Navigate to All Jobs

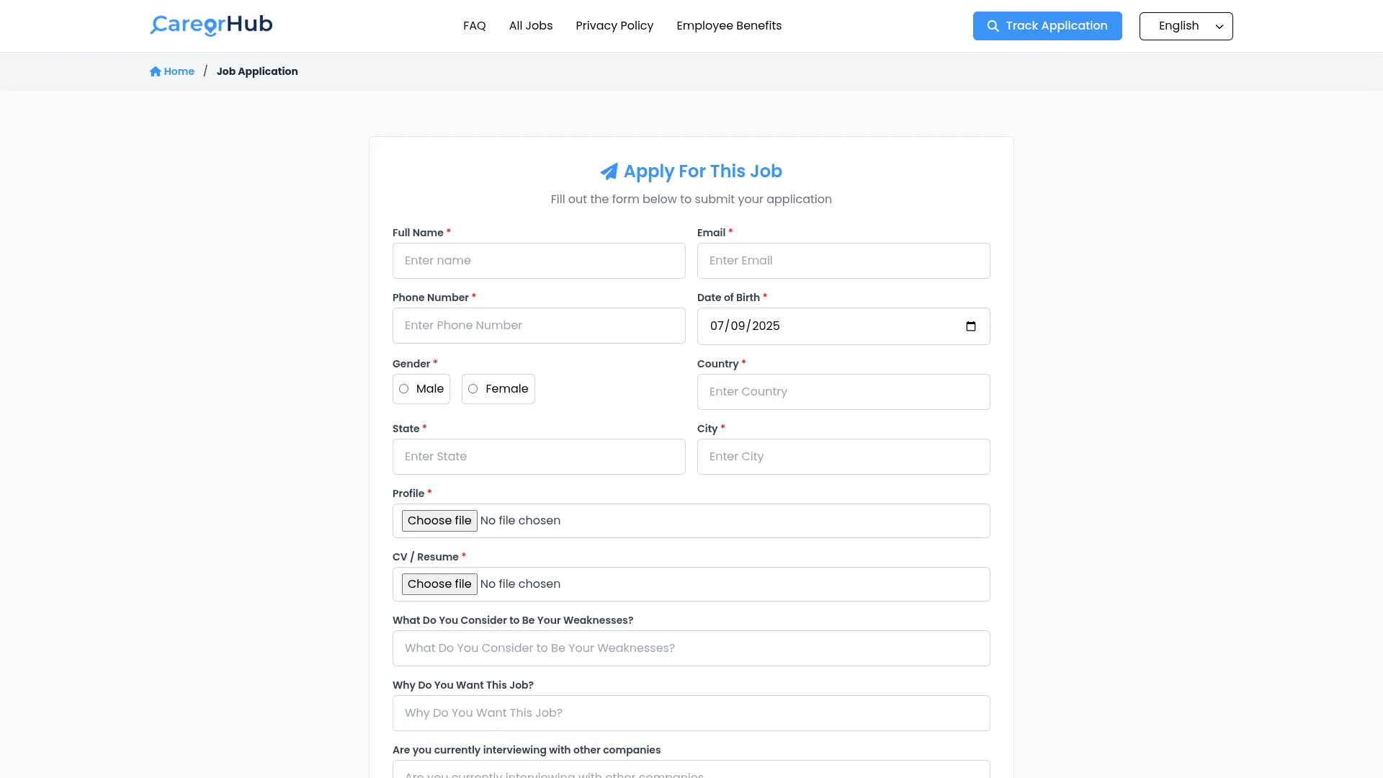pos(530,25)
